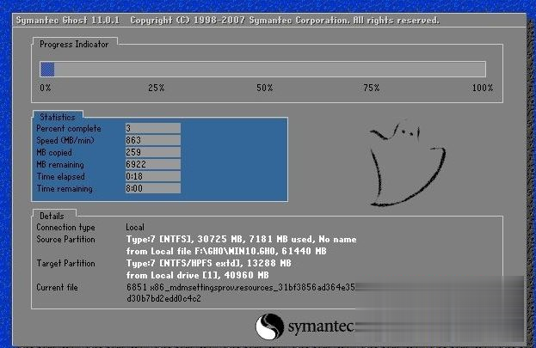
Task: Click the MB remaining label
Action: pos(60,165)
